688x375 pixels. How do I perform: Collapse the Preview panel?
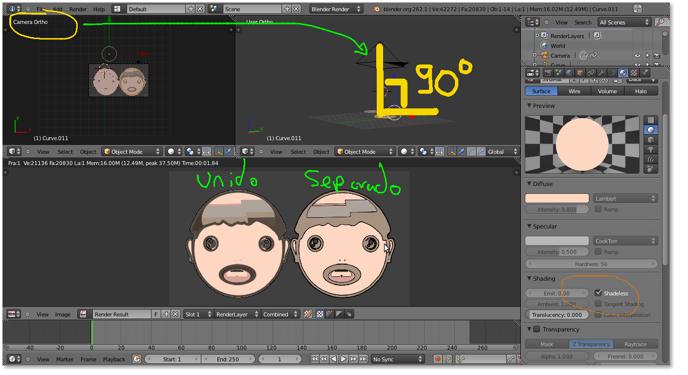tap(529, 105)
